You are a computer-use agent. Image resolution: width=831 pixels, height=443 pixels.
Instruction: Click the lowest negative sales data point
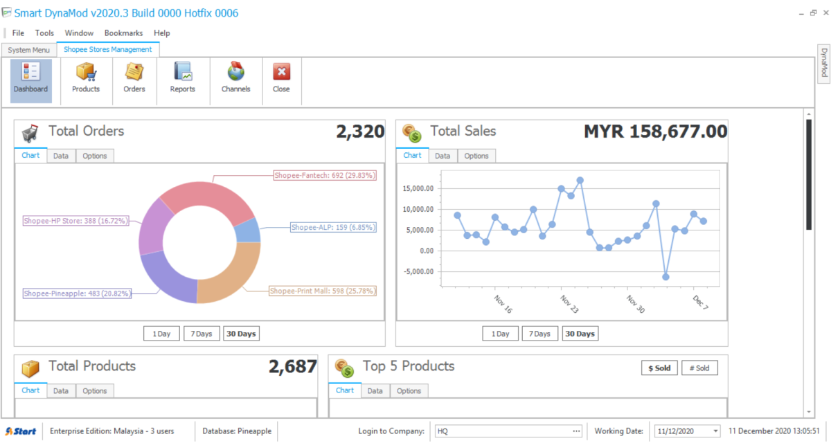[665, 277]
